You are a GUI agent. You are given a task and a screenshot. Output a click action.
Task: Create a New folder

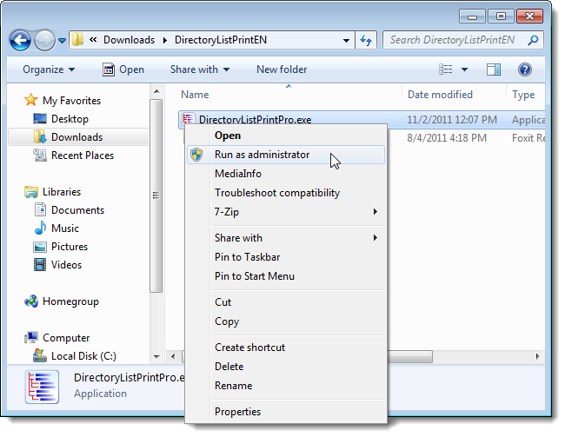coord(282,70)
